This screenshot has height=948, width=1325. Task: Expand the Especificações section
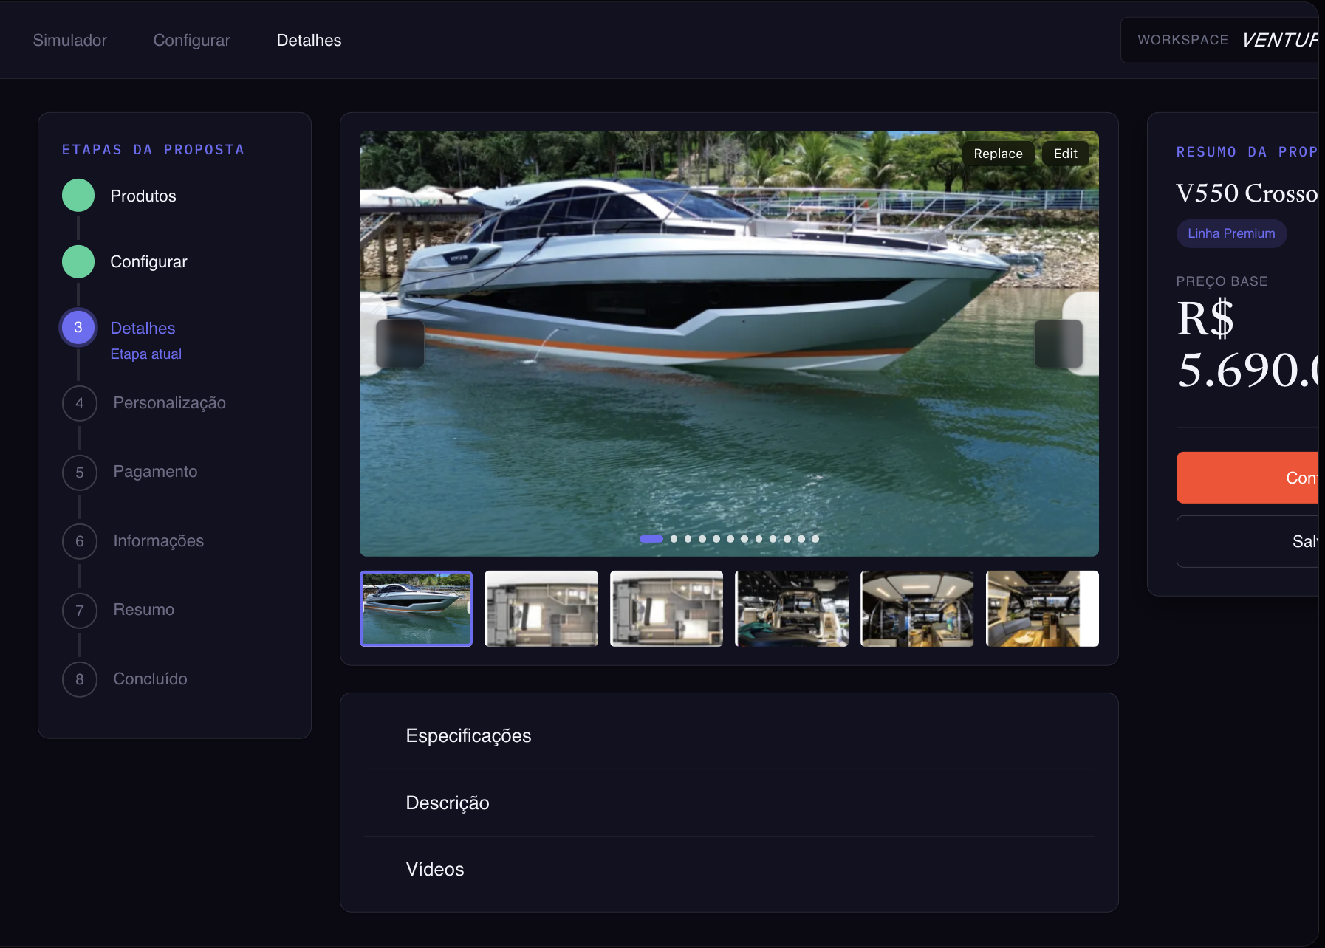pyautogui.click(x=728, y=735)
